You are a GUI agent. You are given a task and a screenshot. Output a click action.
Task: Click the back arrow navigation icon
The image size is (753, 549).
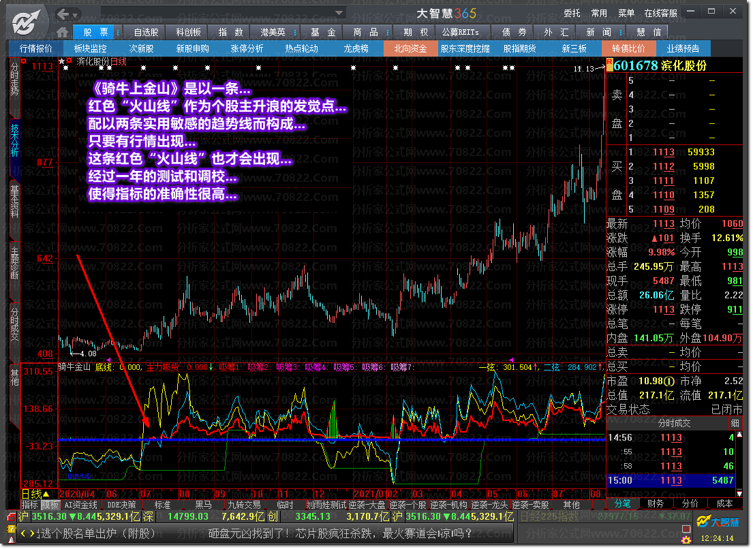(63, 14)
